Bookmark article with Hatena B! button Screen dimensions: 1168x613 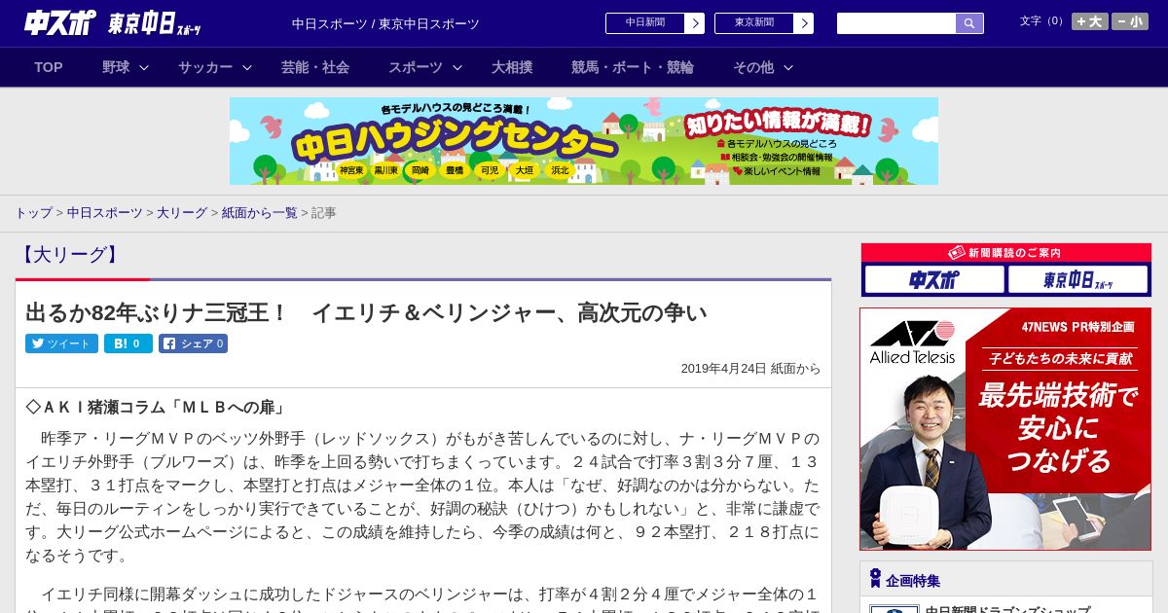tap(128, 343)
